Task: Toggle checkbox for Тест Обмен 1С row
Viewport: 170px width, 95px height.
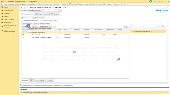Action: pos(23,35)
